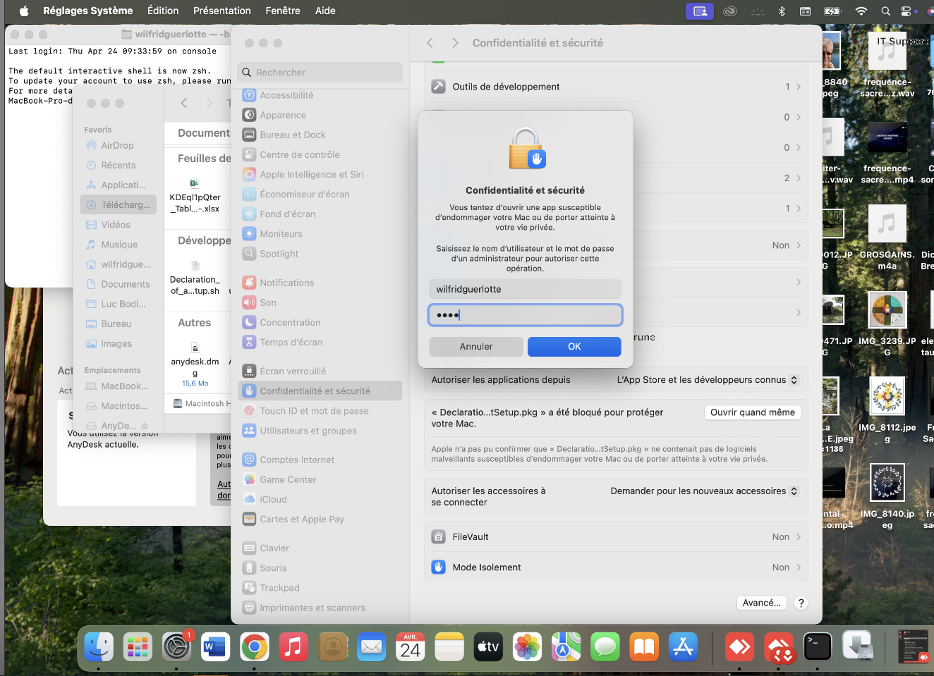934x676 pixels.
Task: Open Launchpad from the Dock
Action: [138, 646]
